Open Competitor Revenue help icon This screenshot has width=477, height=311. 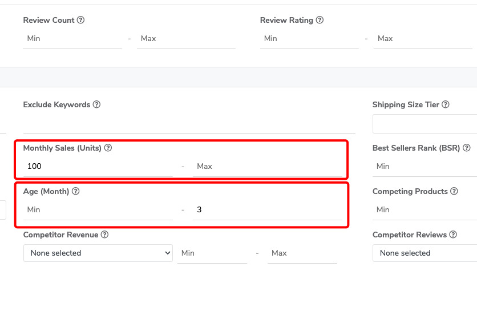pos(104,235)
